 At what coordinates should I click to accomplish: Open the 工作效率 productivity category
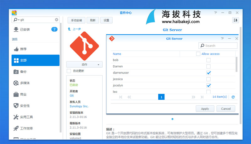pyautogui.click(x=35, y=128)
